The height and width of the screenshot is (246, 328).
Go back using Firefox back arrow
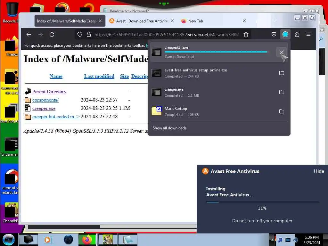(x=29, y=35)
